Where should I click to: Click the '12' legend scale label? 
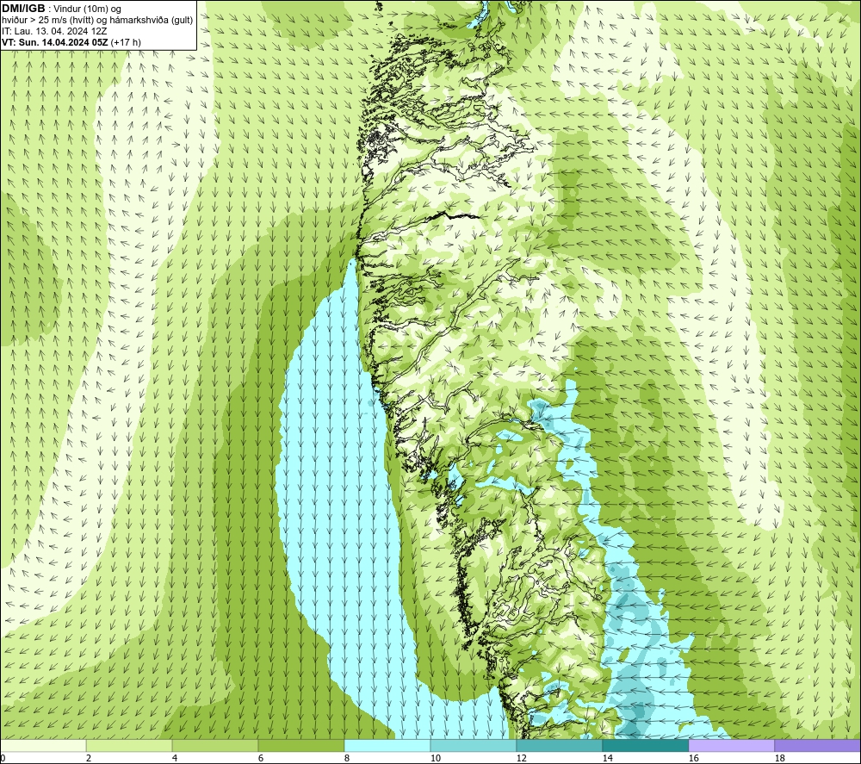pyautogui.click(x=521, y=758)
